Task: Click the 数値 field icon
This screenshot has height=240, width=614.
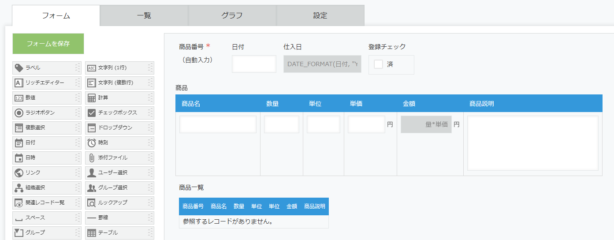Action: point(19,98)
